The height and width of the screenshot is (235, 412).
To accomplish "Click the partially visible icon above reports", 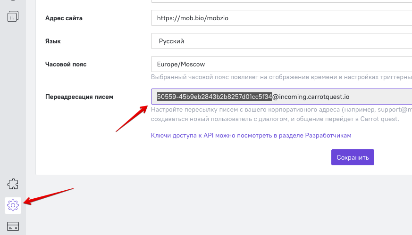I will 13,0.
